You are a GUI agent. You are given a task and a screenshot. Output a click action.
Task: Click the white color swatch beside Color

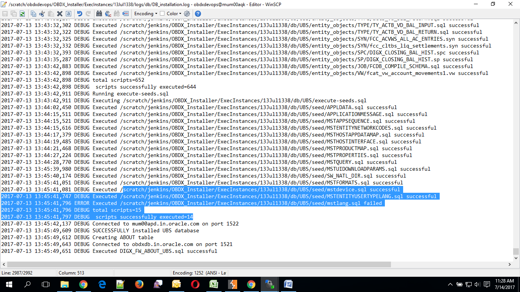(162, 14)
